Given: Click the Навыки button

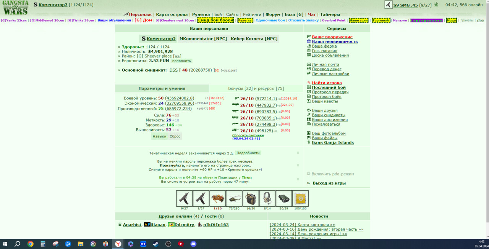Looking at the screenshot, I should [159, 136].
